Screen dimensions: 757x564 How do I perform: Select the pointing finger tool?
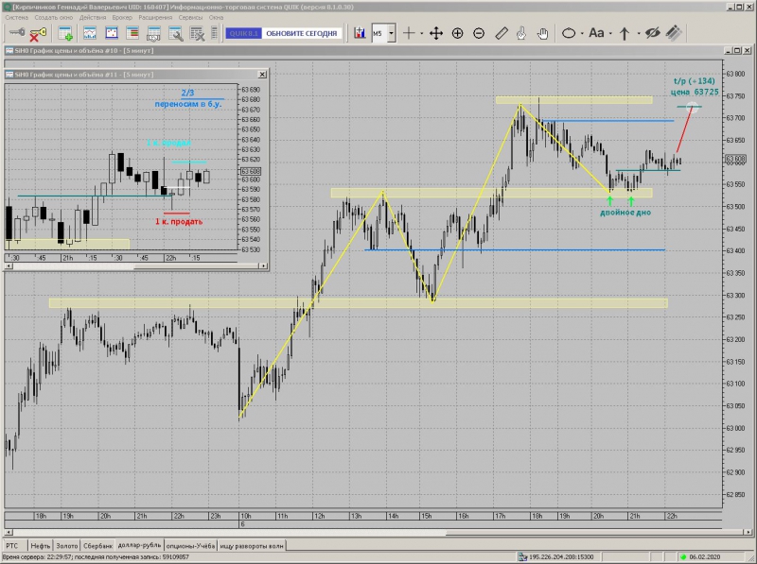(521, 33)
